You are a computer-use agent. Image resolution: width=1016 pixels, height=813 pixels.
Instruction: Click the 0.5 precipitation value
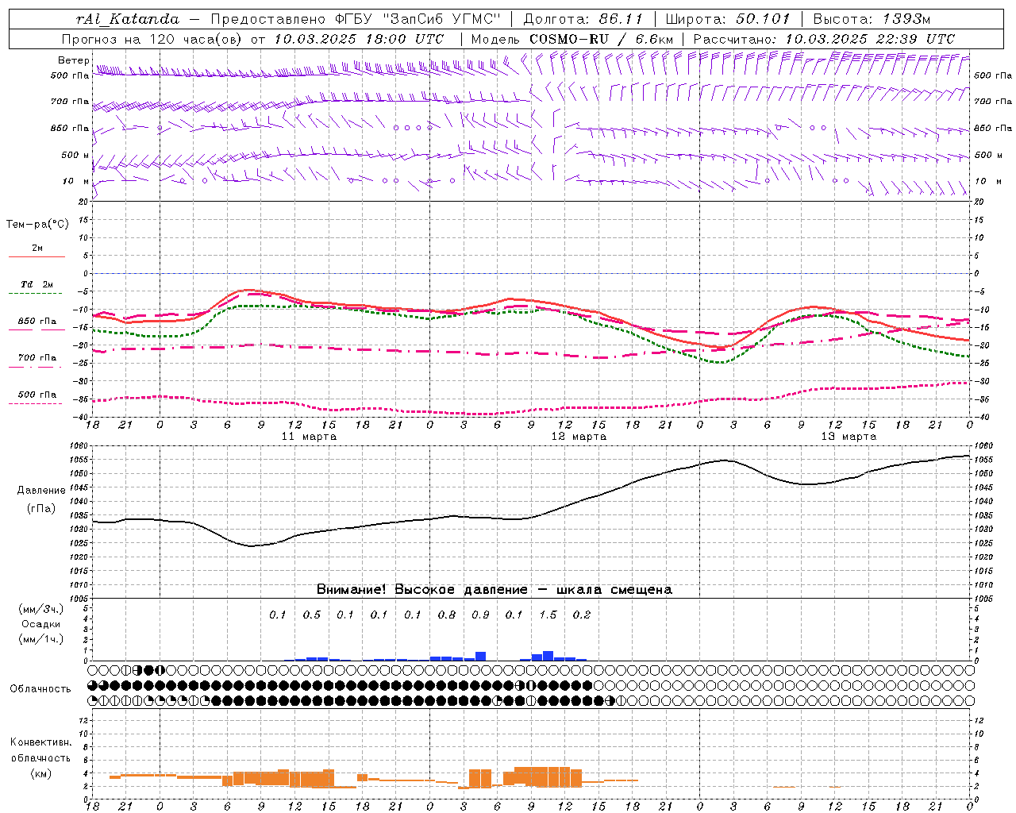[x=312, y=615]
